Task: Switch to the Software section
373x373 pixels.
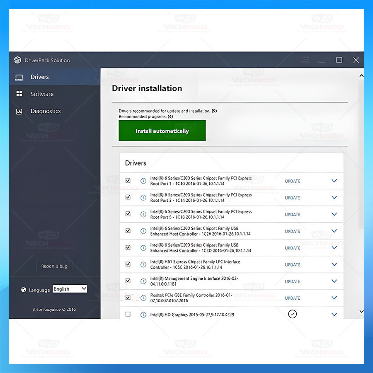Action: point(55,94)
